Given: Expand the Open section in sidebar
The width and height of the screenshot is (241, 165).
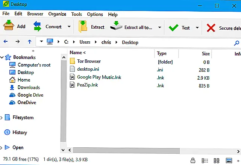Looking at the screenshot, I should (x=2, y=148).
